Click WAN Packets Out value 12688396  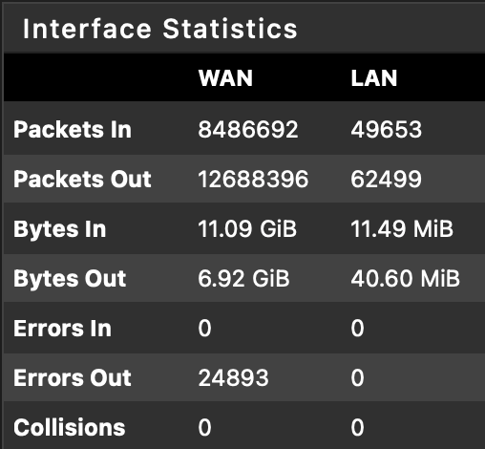(x=253, y=179)
